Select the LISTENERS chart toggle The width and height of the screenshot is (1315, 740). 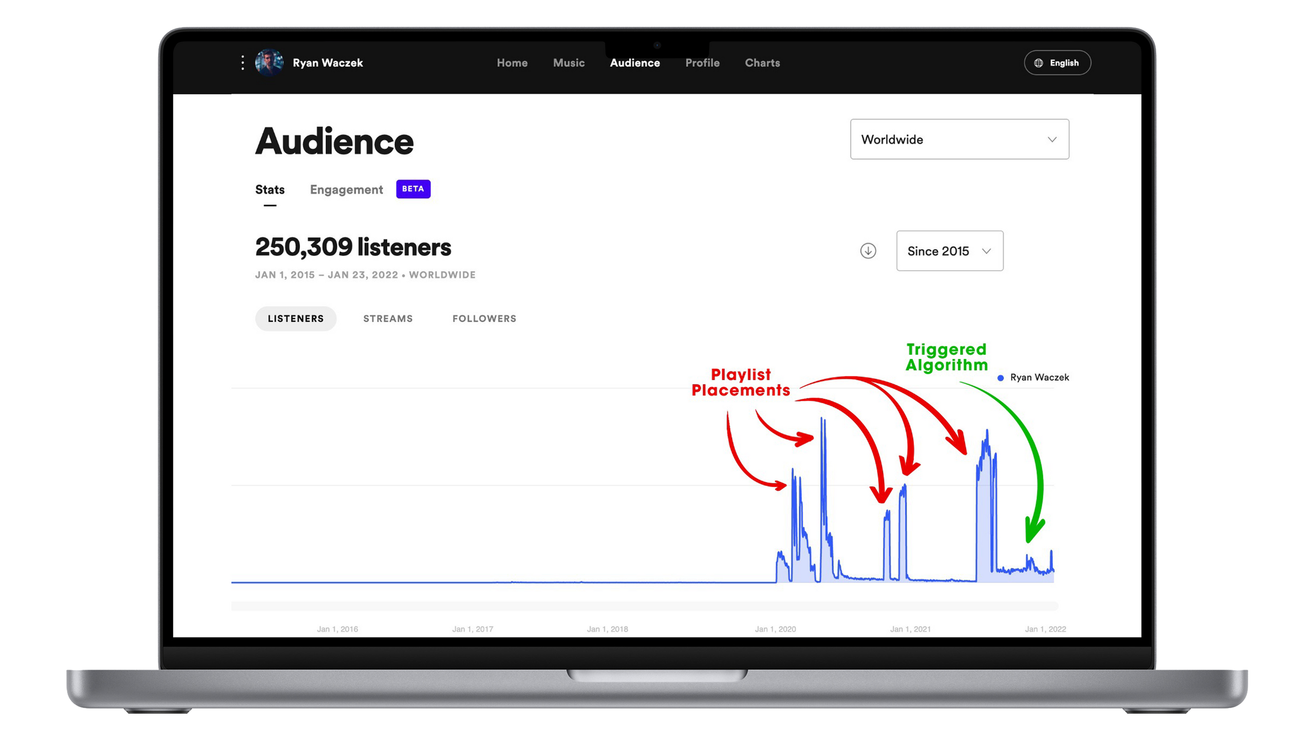[295, 319]
